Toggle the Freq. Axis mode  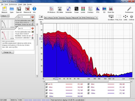click(x=119, y=18)
